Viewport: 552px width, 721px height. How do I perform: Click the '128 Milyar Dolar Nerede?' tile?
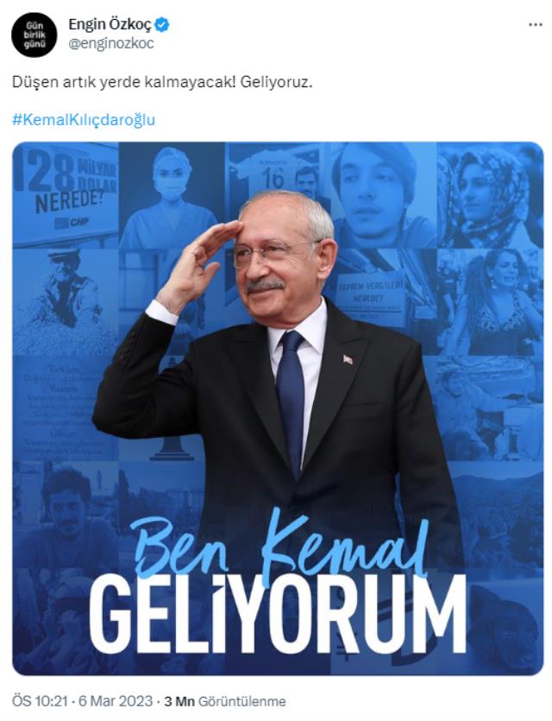click(x=66, y=195)
